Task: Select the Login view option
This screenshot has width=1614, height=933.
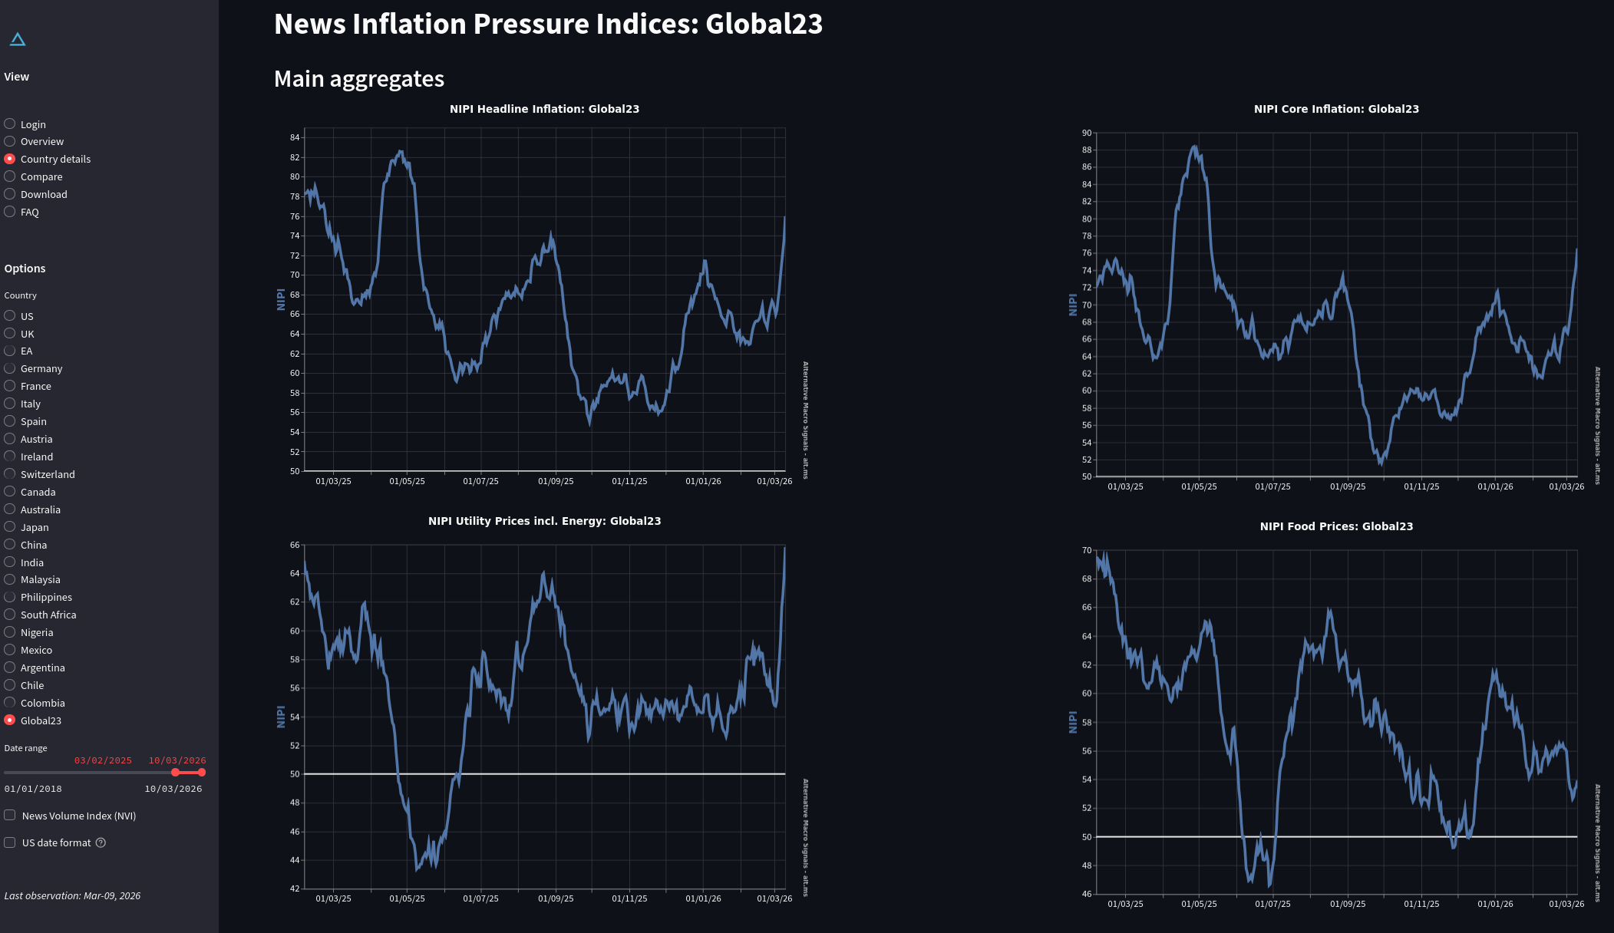Action: click(x=10, y=124)
